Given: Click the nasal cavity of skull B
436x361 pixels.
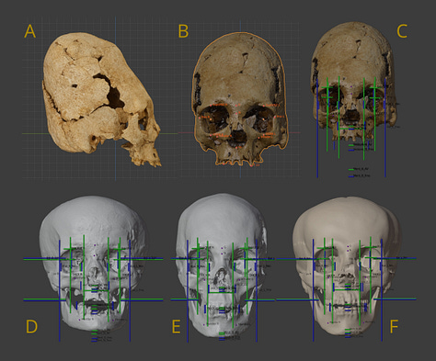Looking at the screenshot, I should pyautogui.click(x=238, y=137).
